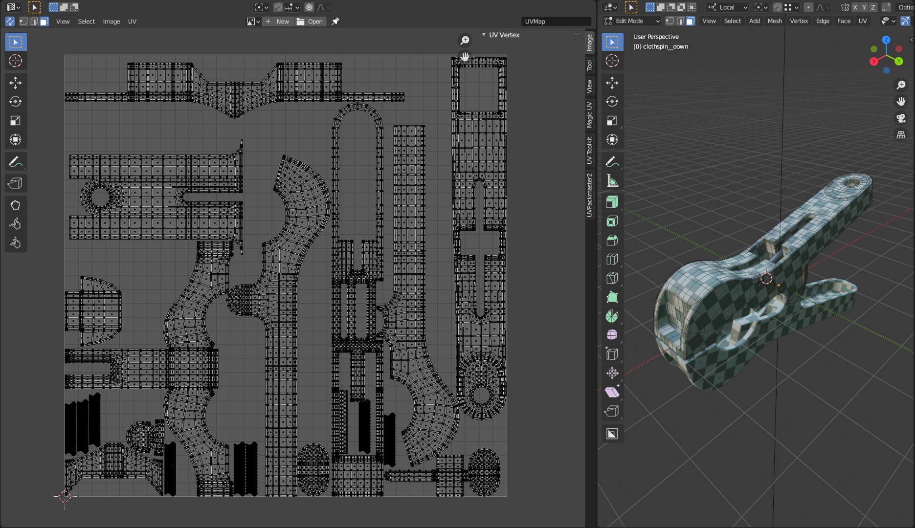The height and width of the screenshot is (528, 915).
Task: Open the Vertex menu in the 3D viewport
Action: click(x=799, y=21)
